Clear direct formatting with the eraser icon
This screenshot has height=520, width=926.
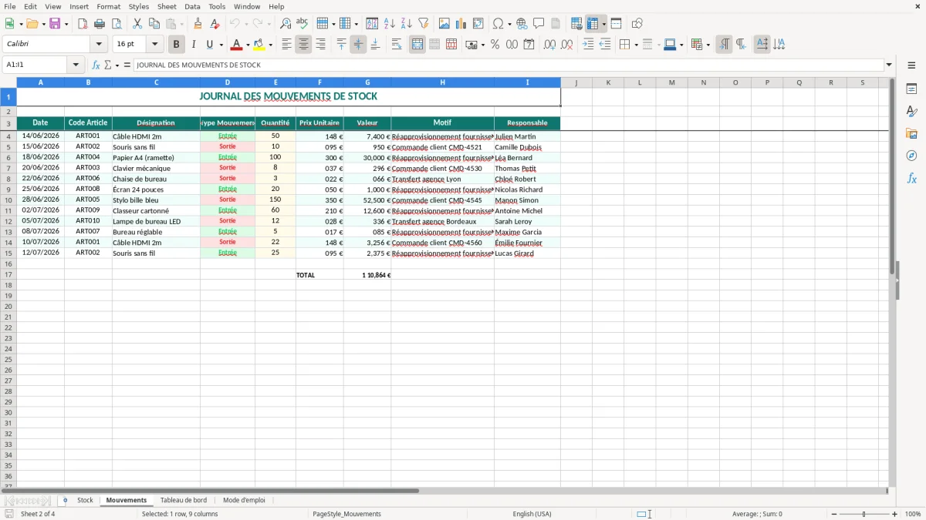[x=215, y=24]
